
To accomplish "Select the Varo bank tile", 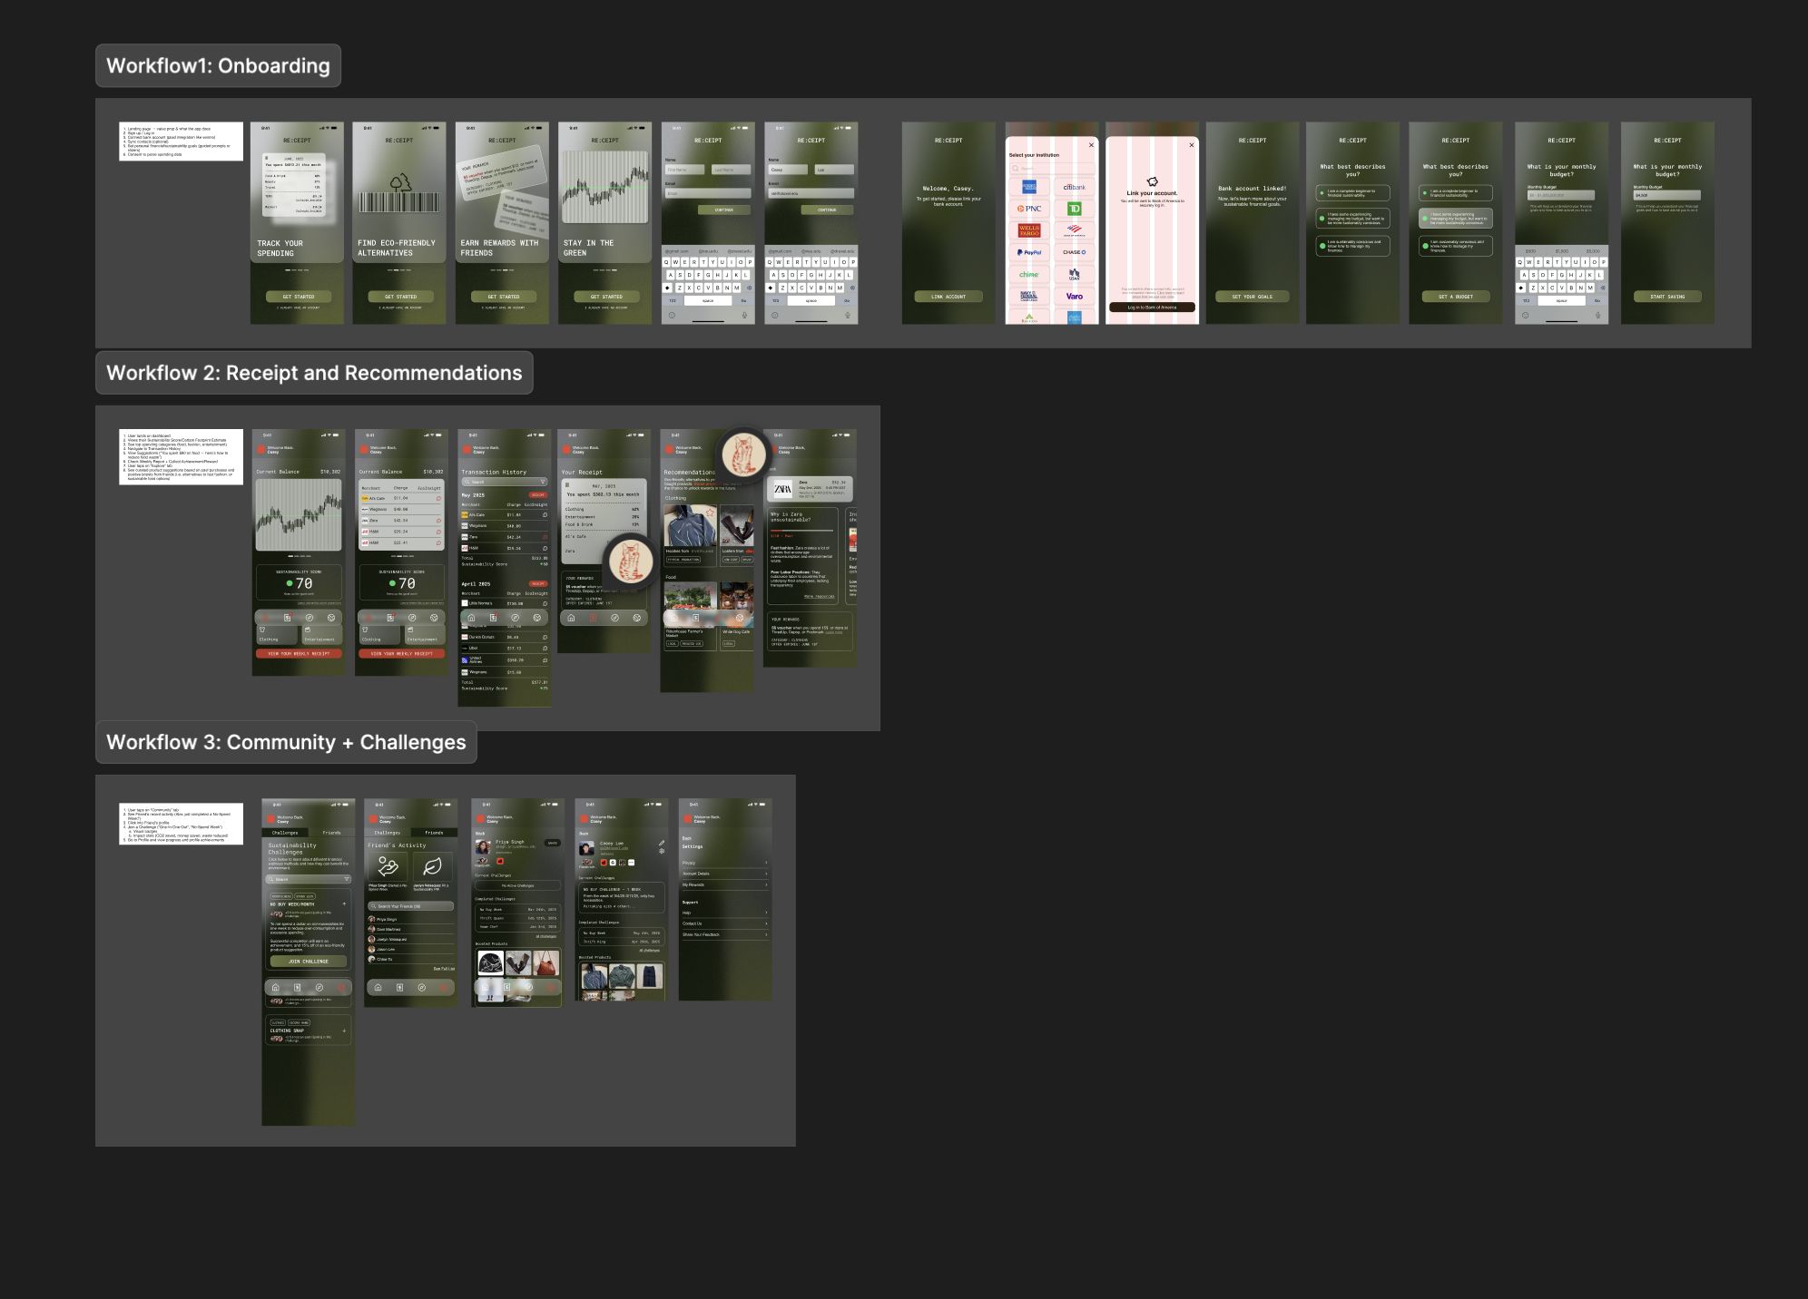I will (1075, 296).
